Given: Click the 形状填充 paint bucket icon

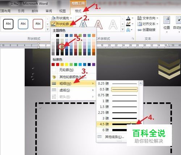Looking at the screenshot, I should 53,18.
